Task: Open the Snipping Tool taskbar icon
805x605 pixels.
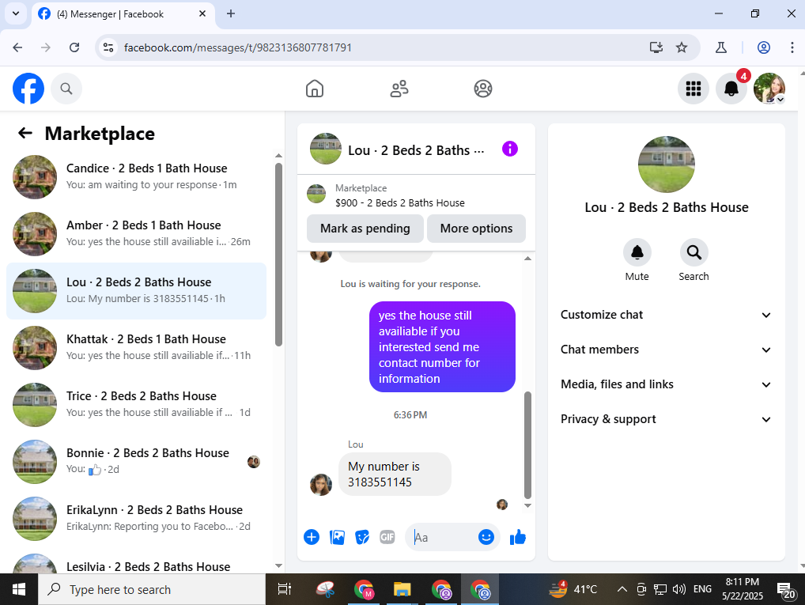Action: 325,589
